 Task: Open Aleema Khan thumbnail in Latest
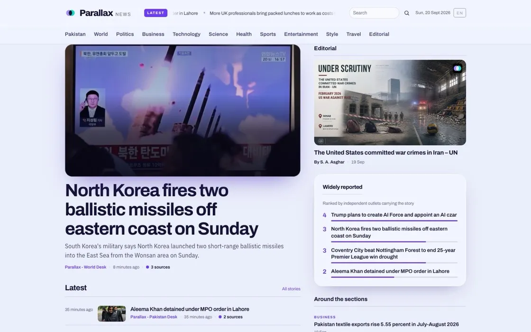(112, 314)
